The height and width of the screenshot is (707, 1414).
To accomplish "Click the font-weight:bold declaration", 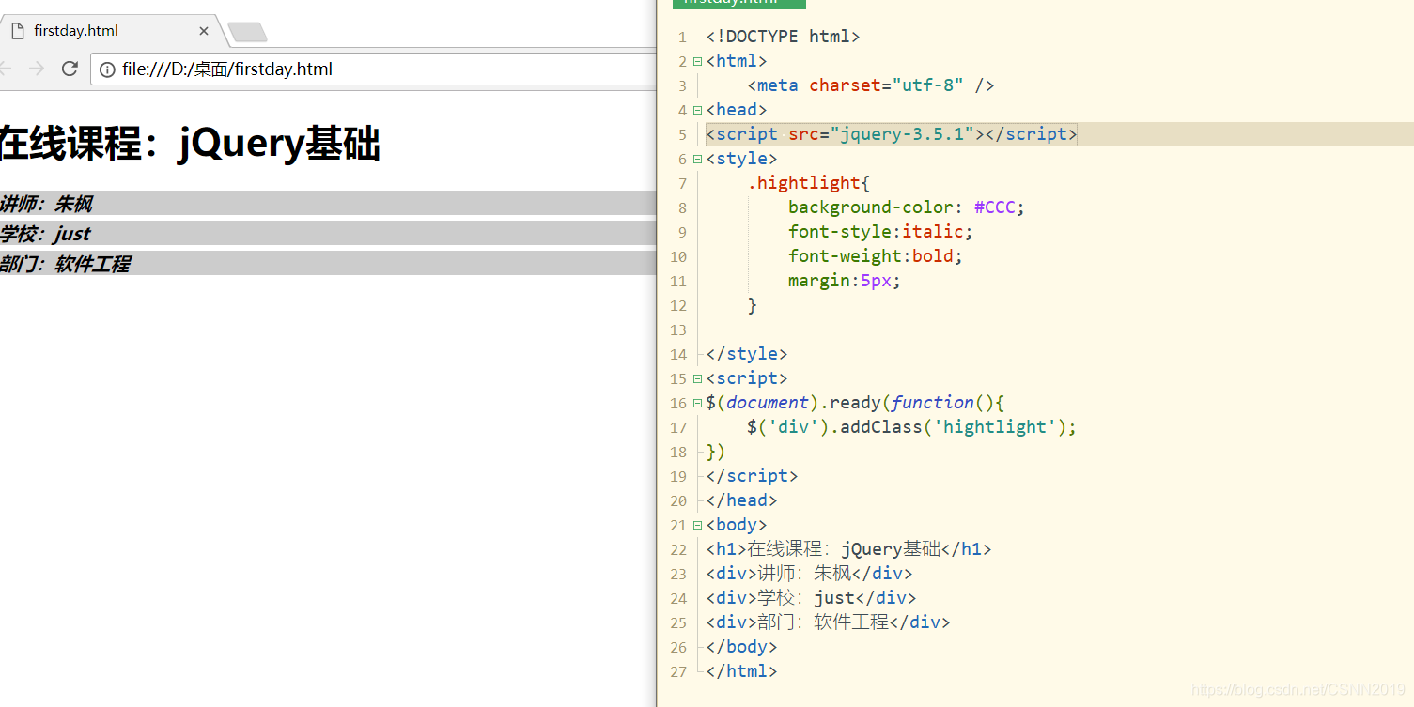I will coord(876,256).
